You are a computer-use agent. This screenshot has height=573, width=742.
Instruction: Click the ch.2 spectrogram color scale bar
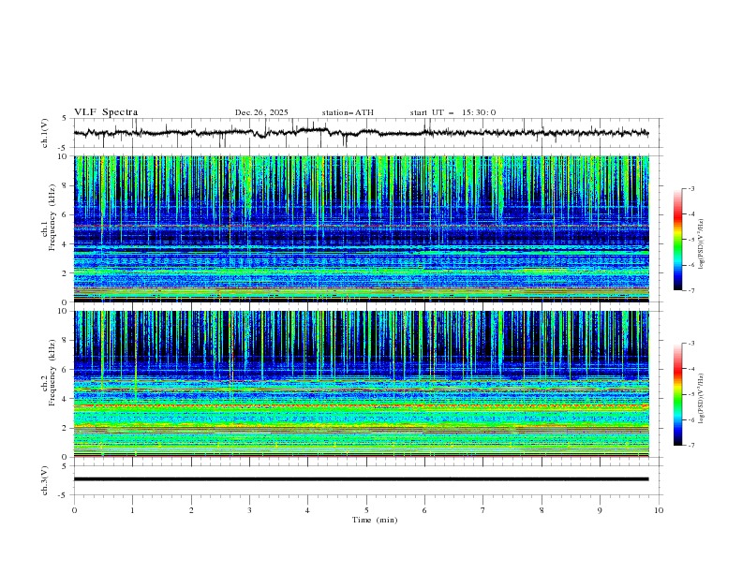(677, 394)
